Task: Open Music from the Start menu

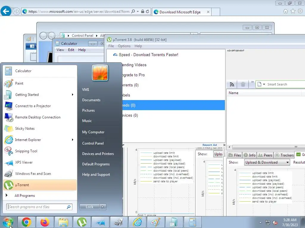Action: [x=87, y=121]
